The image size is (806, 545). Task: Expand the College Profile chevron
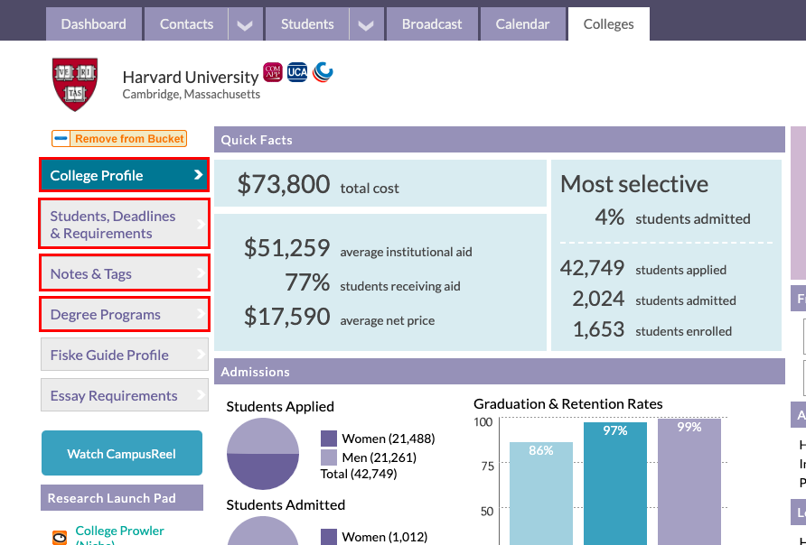pos(199,175)
